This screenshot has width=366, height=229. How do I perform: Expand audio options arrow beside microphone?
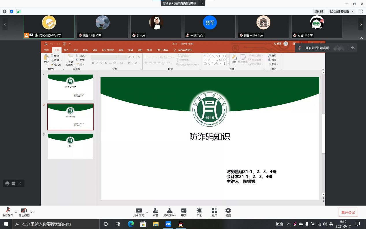[16, 212]
